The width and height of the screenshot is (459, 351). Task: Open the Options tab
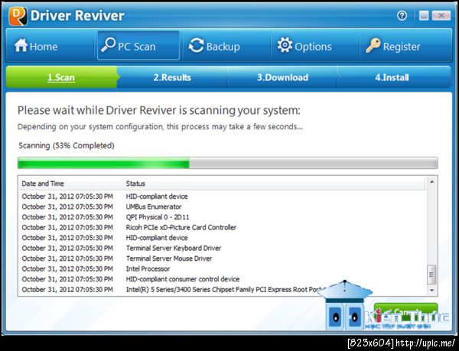click(315, 46)
